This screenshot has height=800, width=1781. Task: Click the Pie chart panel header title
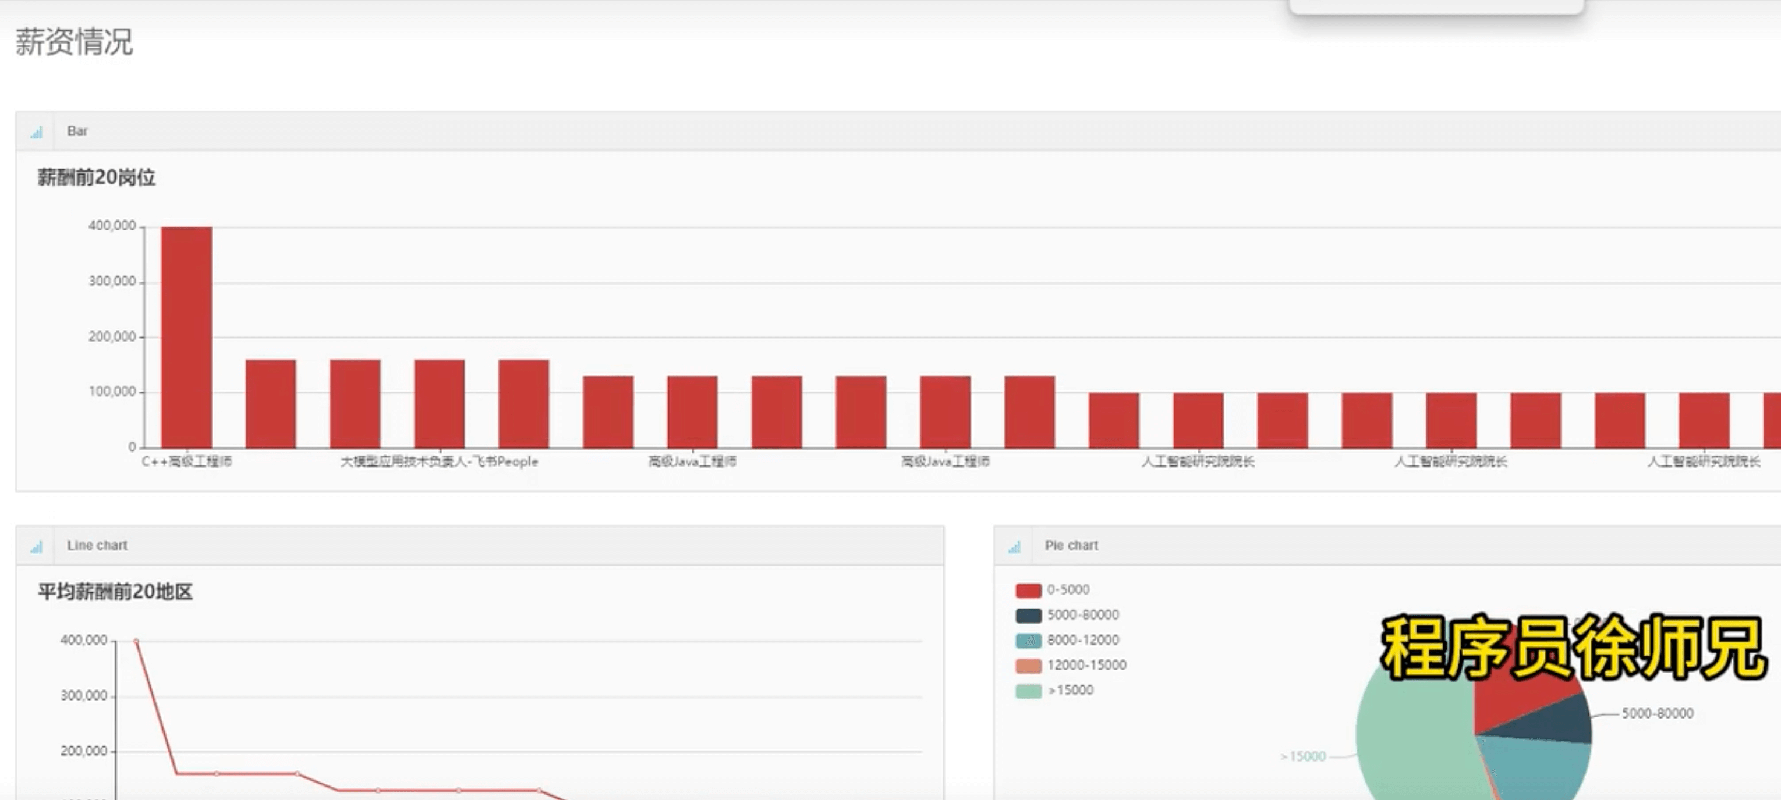[1071, 545]
